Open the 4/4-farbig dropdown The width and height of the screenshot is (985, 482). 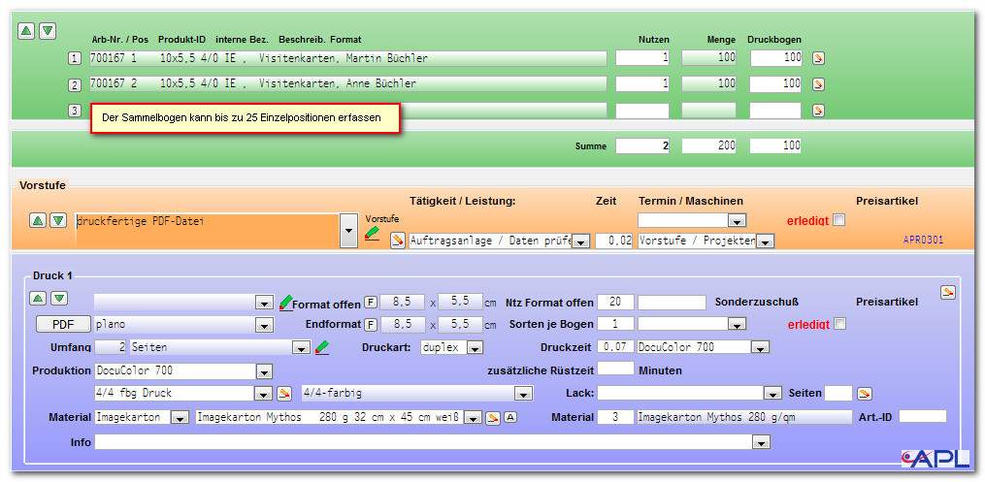tap(524, 394)
